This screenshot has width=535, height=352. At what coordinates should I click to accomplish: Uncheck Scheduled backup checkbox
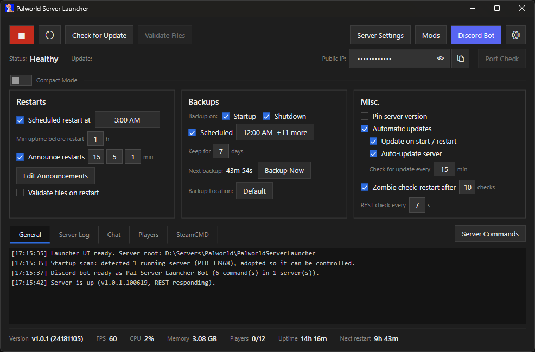(192, 133)
